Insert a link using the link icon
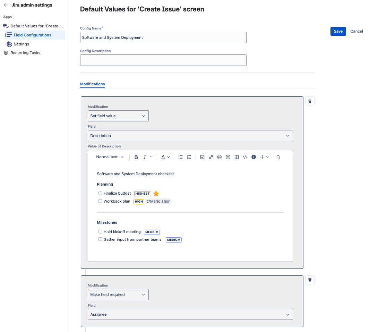The height and width of the screenshot is (332, 370). click(211, 157)
